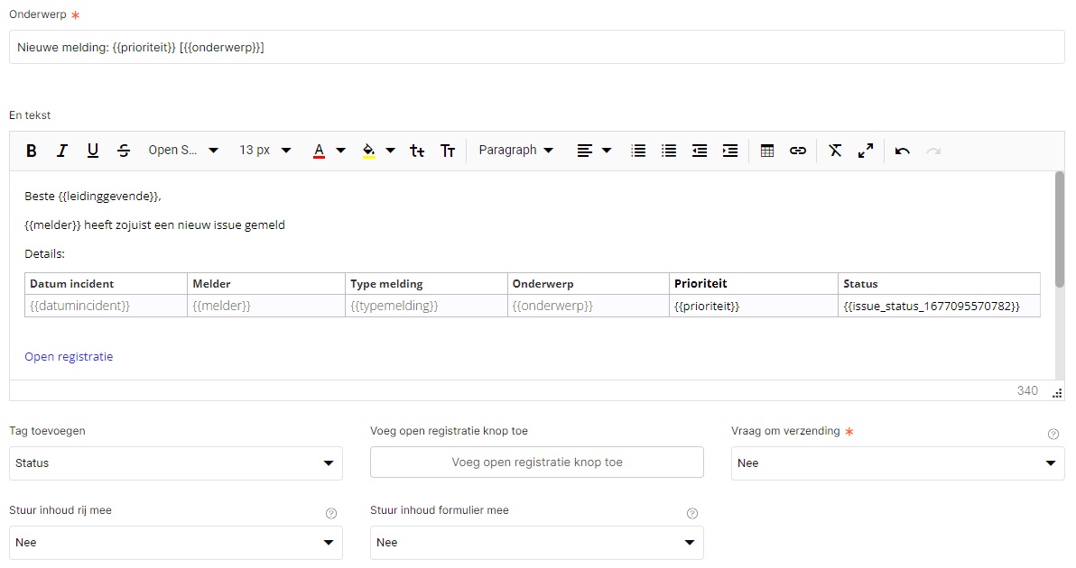Image resolution: width=1076 pixels, height=568 pixels.
Task: Toggle bold formatting in the editor
Action: pyautogui.click(x=32, y=151)
